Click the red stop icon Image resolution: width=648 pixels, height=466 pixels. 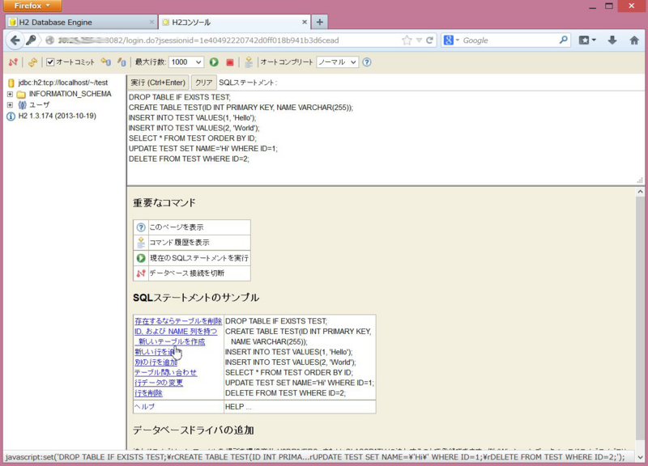coord(230,62)
